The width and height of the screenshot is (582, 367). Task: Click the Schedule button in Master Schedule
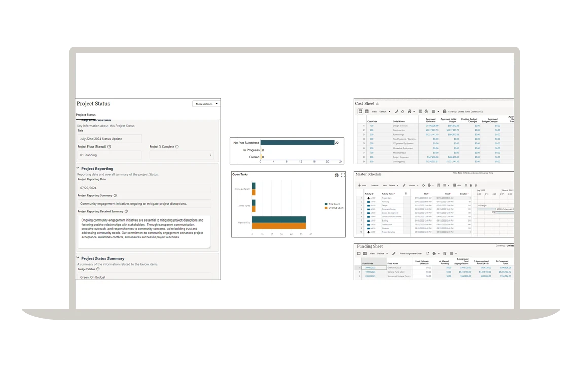pyautogui.click(x=375, y=185)
